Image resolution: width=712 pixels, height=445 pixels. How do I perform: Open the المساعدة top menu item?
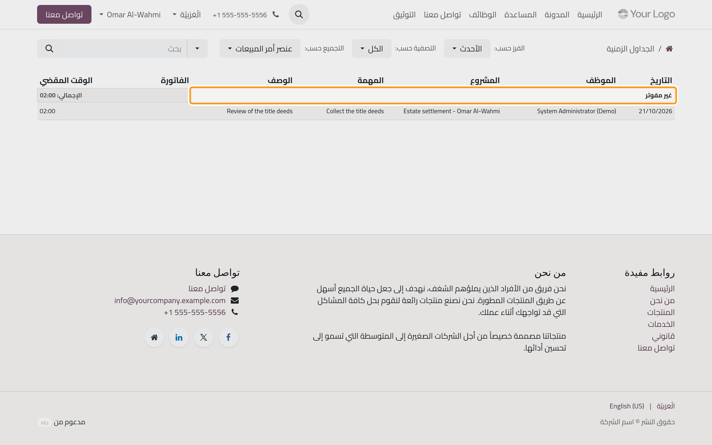coord(520,14)
